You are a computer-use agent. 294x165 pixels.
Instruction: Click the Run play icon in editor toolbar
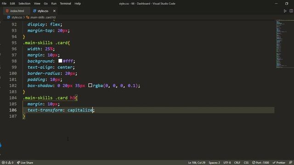285,11
